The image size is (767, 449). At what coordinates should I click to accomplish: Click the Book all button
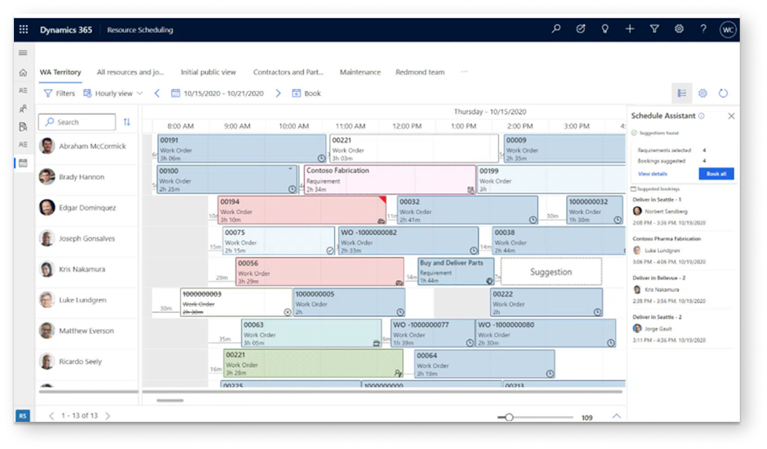point(716,174)
